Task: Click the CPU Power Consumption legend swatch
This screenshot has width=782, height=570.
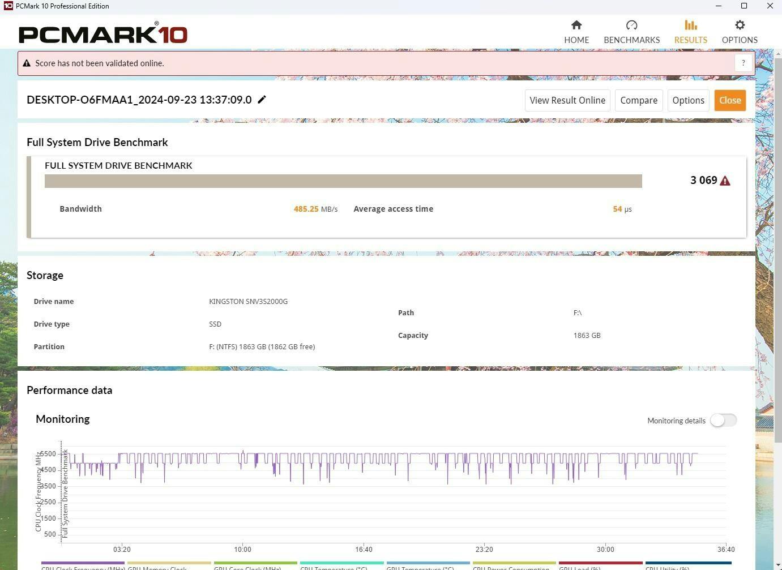Action: [x=514, y=563]
